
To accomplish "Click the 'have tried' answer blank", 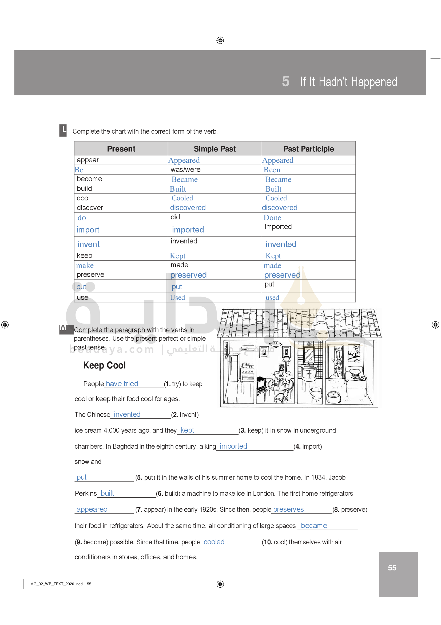I will coord(122,383).
